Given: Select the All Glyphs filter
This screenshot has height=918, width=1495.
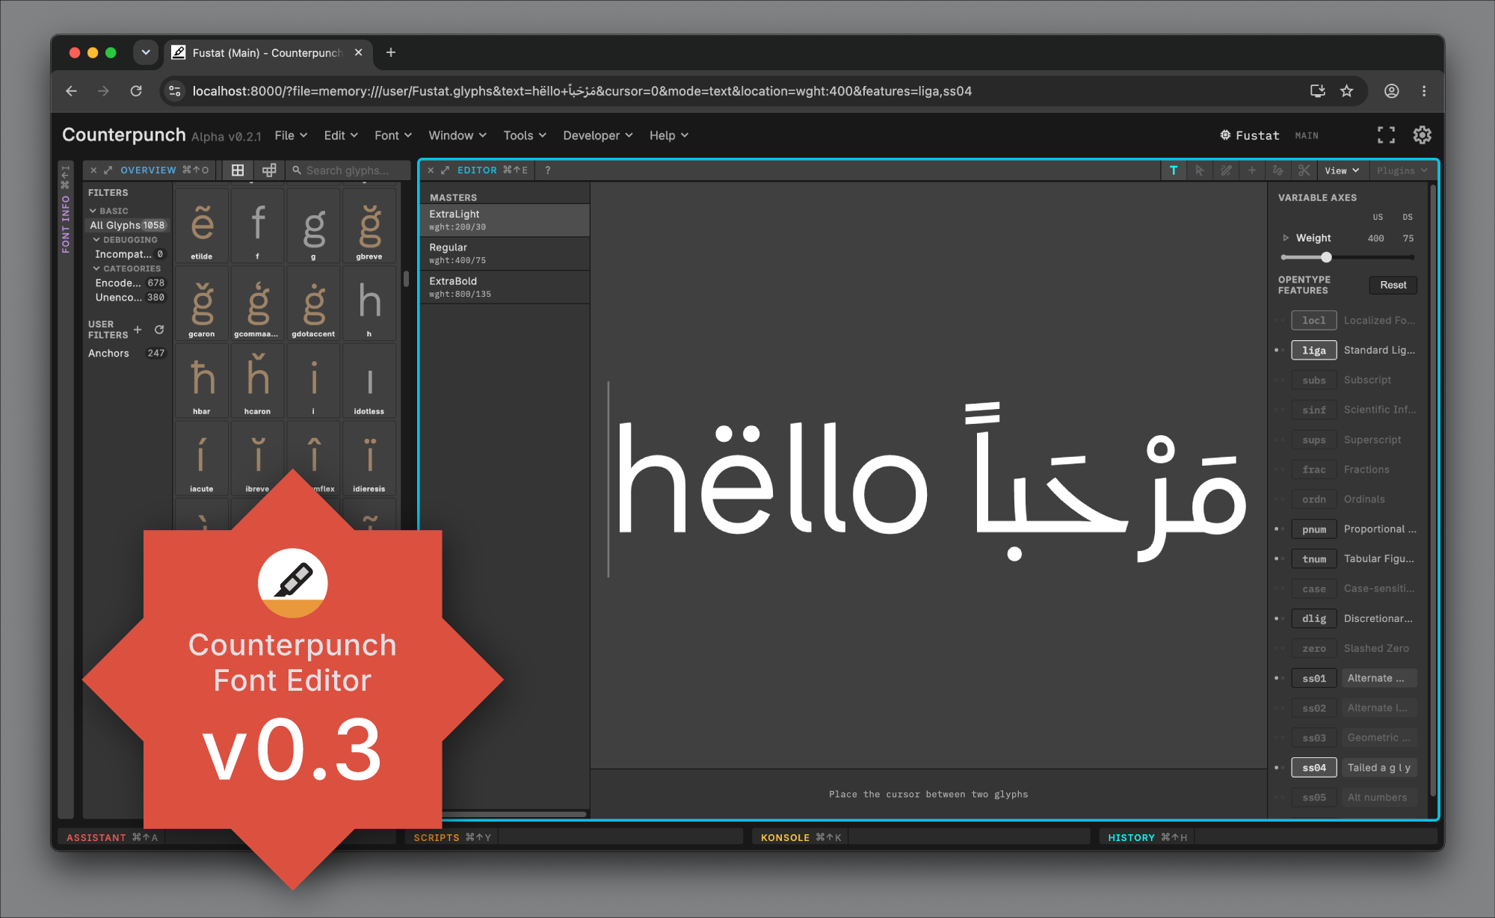Looking at the screenshot, I should tap(127, 225).
